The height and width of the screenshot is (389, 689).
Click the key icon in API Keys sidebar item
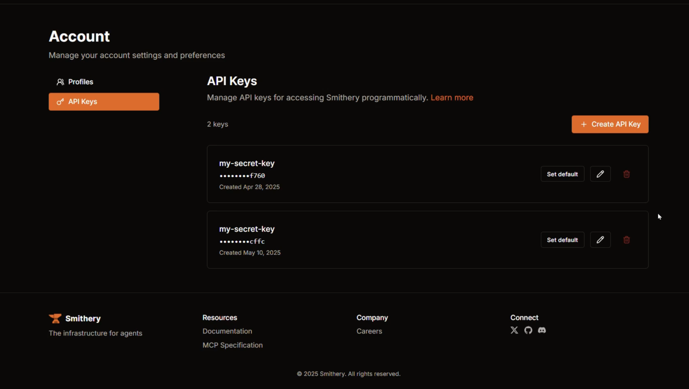click(x=60, y=102)
